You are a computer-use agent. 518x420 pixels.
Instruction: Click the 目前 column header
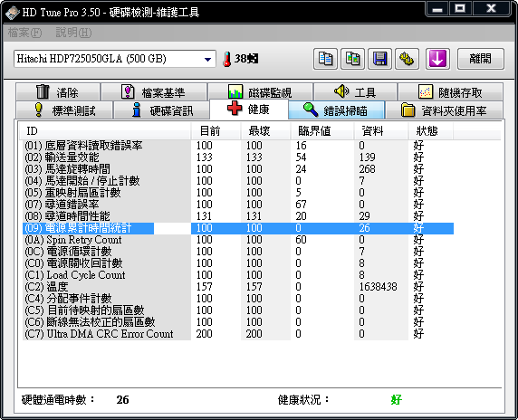coord(216,131)
